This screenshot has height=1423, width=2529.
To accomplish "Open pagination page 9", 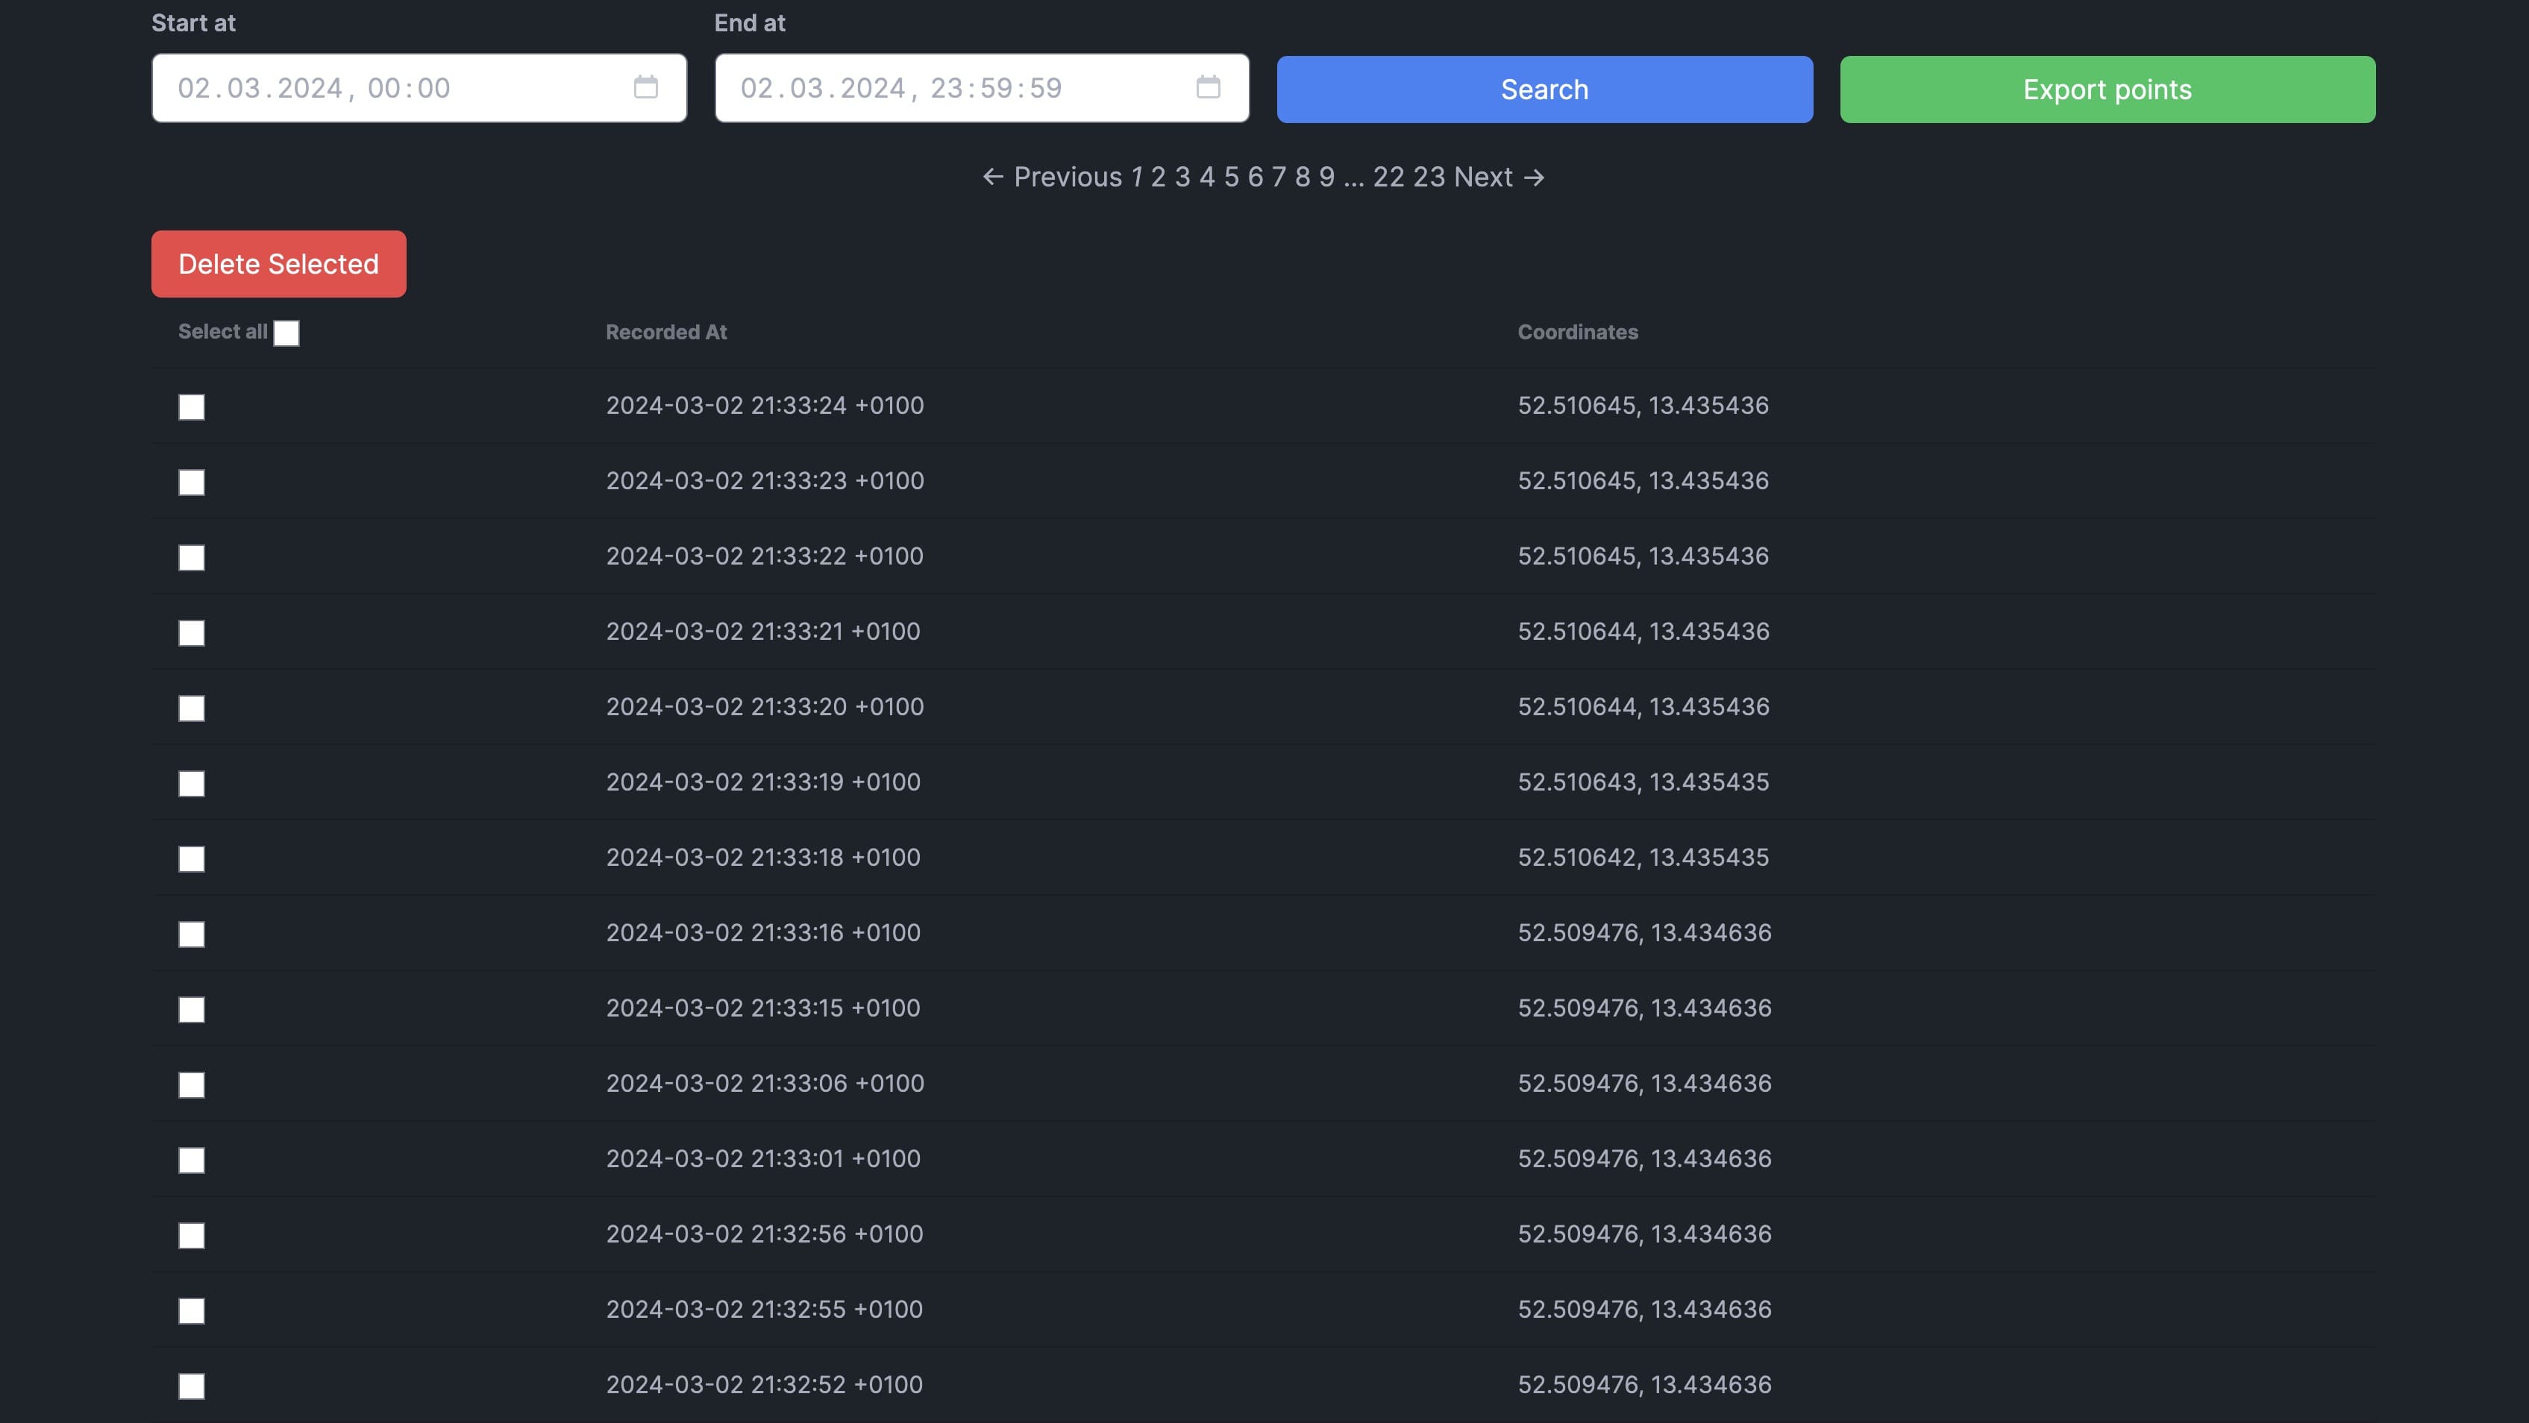I will click(x=1326, y=178).
